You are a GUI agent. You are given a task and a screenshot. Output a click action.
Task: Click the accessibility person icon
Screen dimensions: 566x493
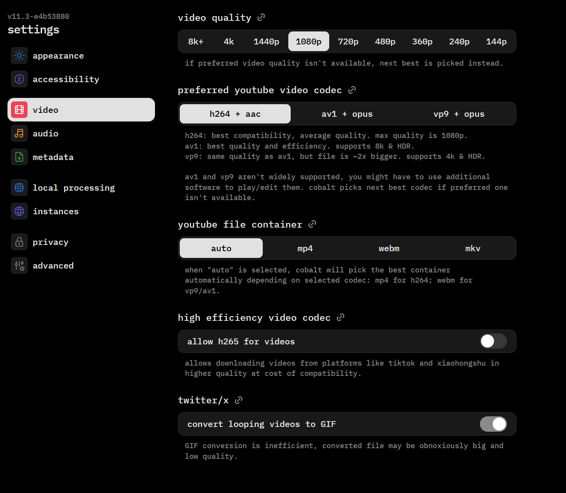(x=19, y=79)
